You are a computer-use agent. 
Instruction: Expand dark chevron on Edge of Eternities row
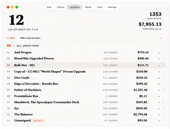pyautogui.click(x=159, y=84)
